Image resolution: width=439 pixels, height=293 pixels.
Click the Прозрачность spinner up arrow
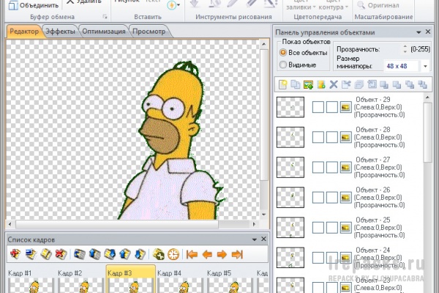(405, 47)
